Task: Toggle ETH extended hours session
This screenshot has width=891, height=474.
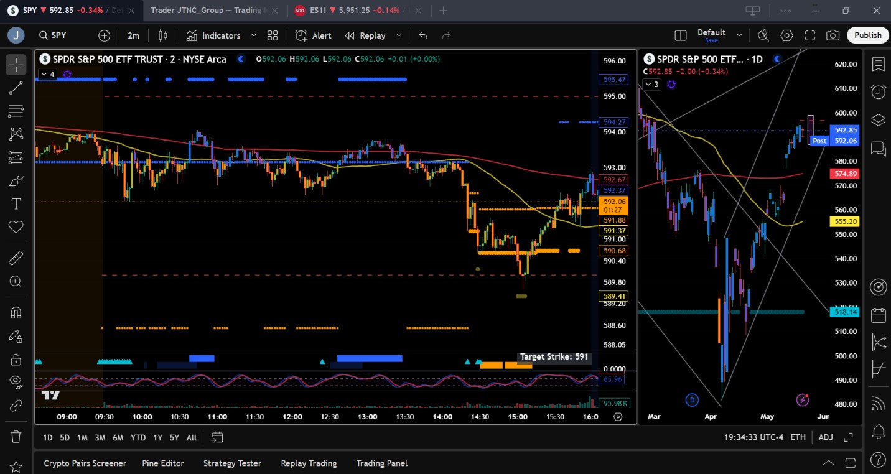Action: pyautogui.click(x=798, y=437)
